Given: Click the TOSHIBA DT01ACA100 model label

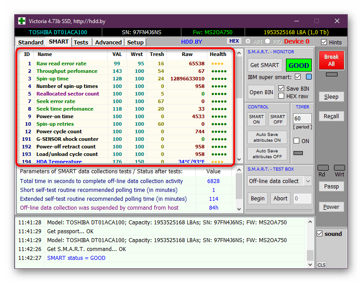Looking at the screenshot, I should (x=58, y=32).
